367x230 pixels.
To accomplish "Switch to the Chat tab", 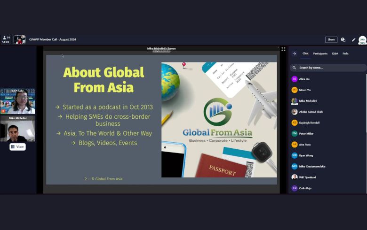I will pyautogui.click(x=305, y=54).
